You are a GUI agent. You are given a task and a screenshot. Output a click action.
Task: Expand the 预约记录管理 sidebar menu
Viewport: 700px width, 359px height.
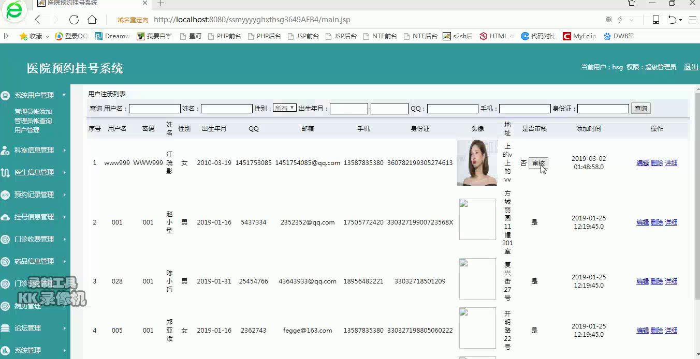(x=34, y=195)
